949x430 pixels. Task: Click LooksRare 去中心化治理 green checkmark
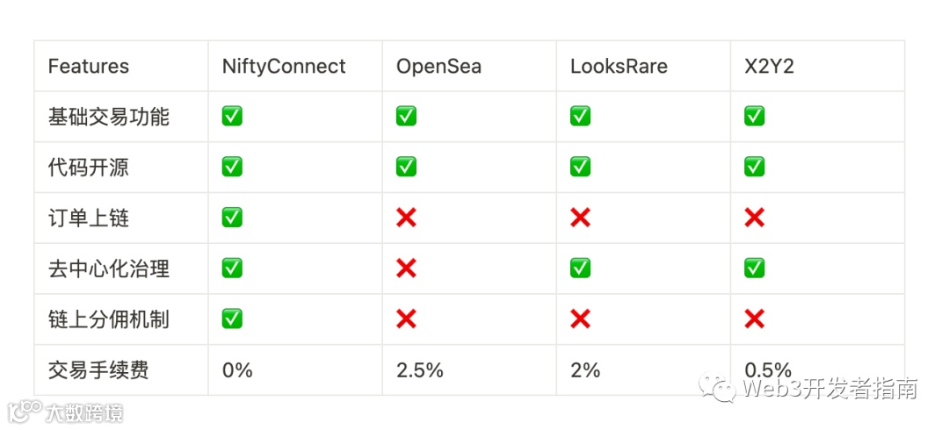pos(580,268)
